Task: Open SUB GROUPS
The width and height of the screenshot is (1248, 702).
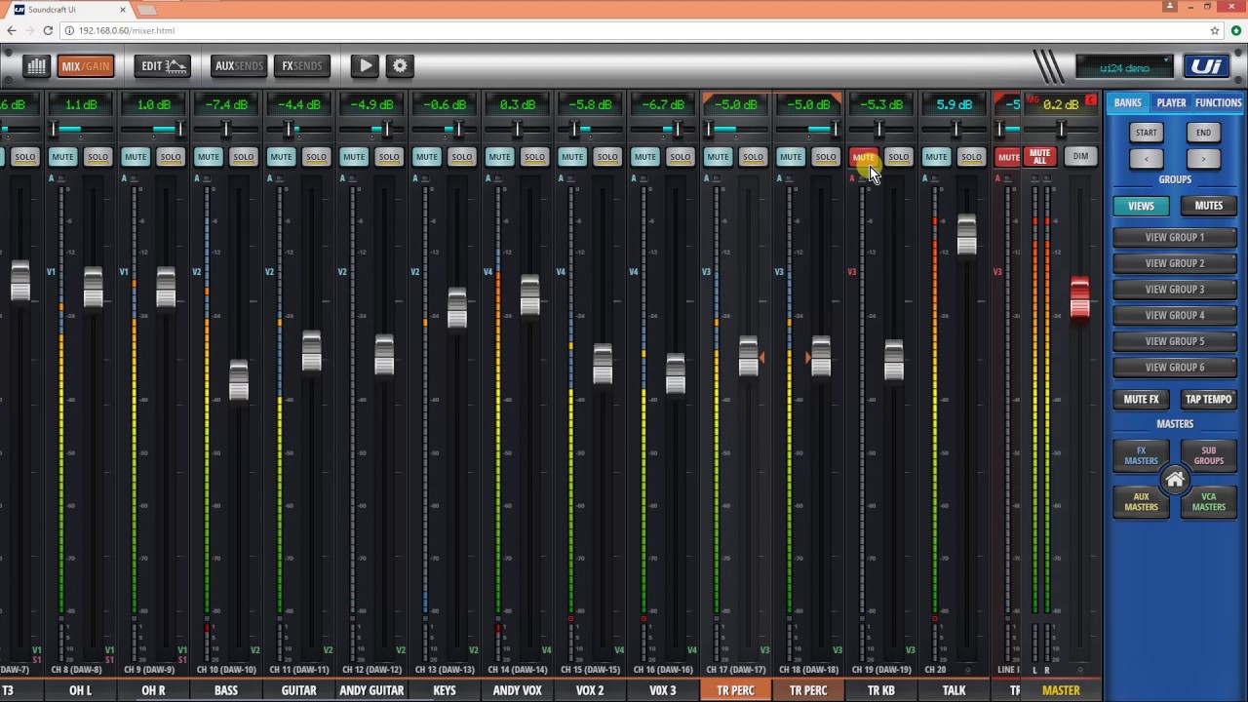Action: point(1208,455)
